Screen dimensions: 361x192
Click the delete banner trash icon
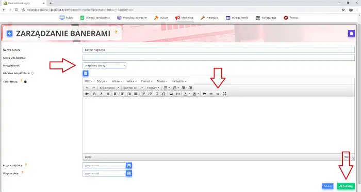click(351, 33)
